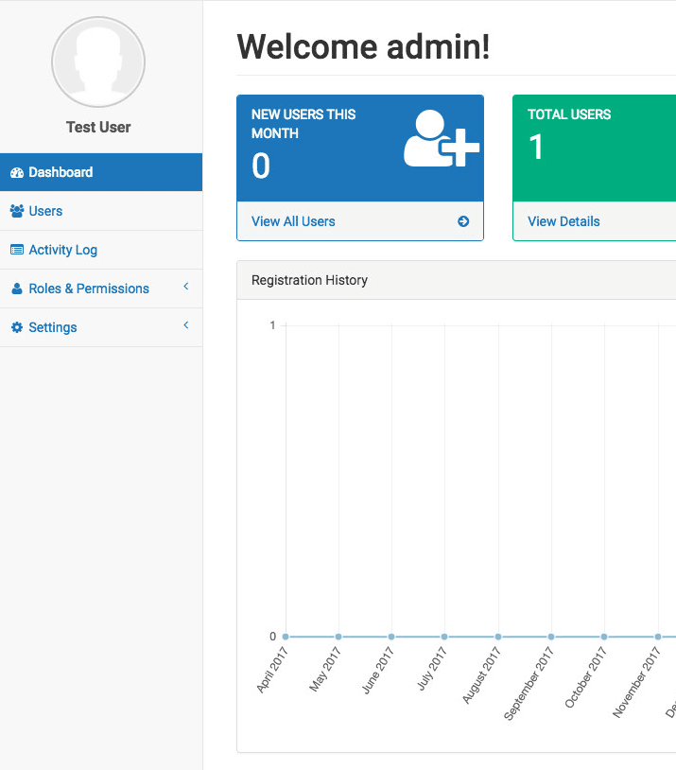Click the arrow circle icon beside View All Users
The image size is (676, 770).
(x=463, y=221)
